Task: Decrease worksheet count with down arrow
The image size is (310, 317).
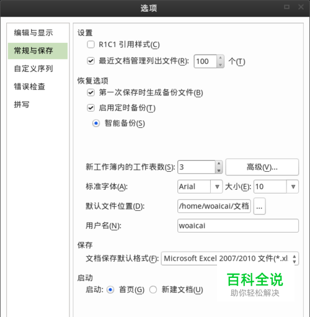Action: [x=219, y=170]
